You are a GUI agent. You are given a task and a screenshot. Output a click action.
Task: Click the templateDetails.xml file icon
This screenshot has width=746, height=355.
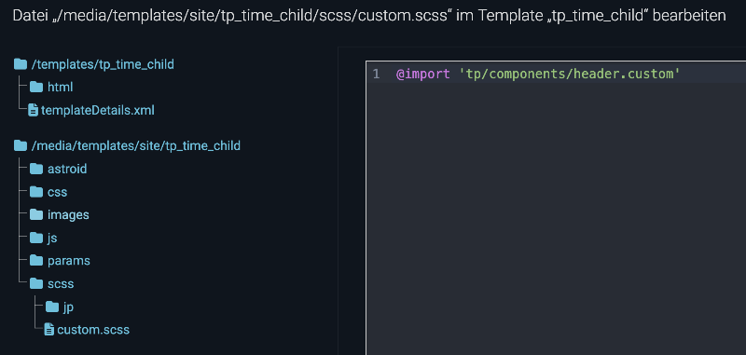click(x=34, y=111)
